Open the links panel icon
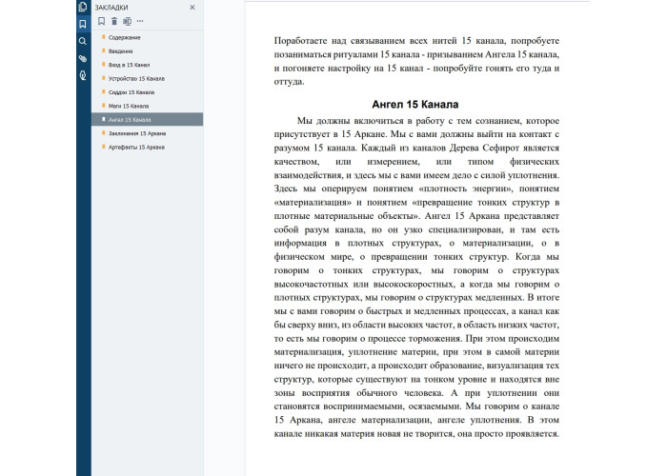The height and width of the screenshot is (476, 667). pyautogui.click(x=83, y=74)
